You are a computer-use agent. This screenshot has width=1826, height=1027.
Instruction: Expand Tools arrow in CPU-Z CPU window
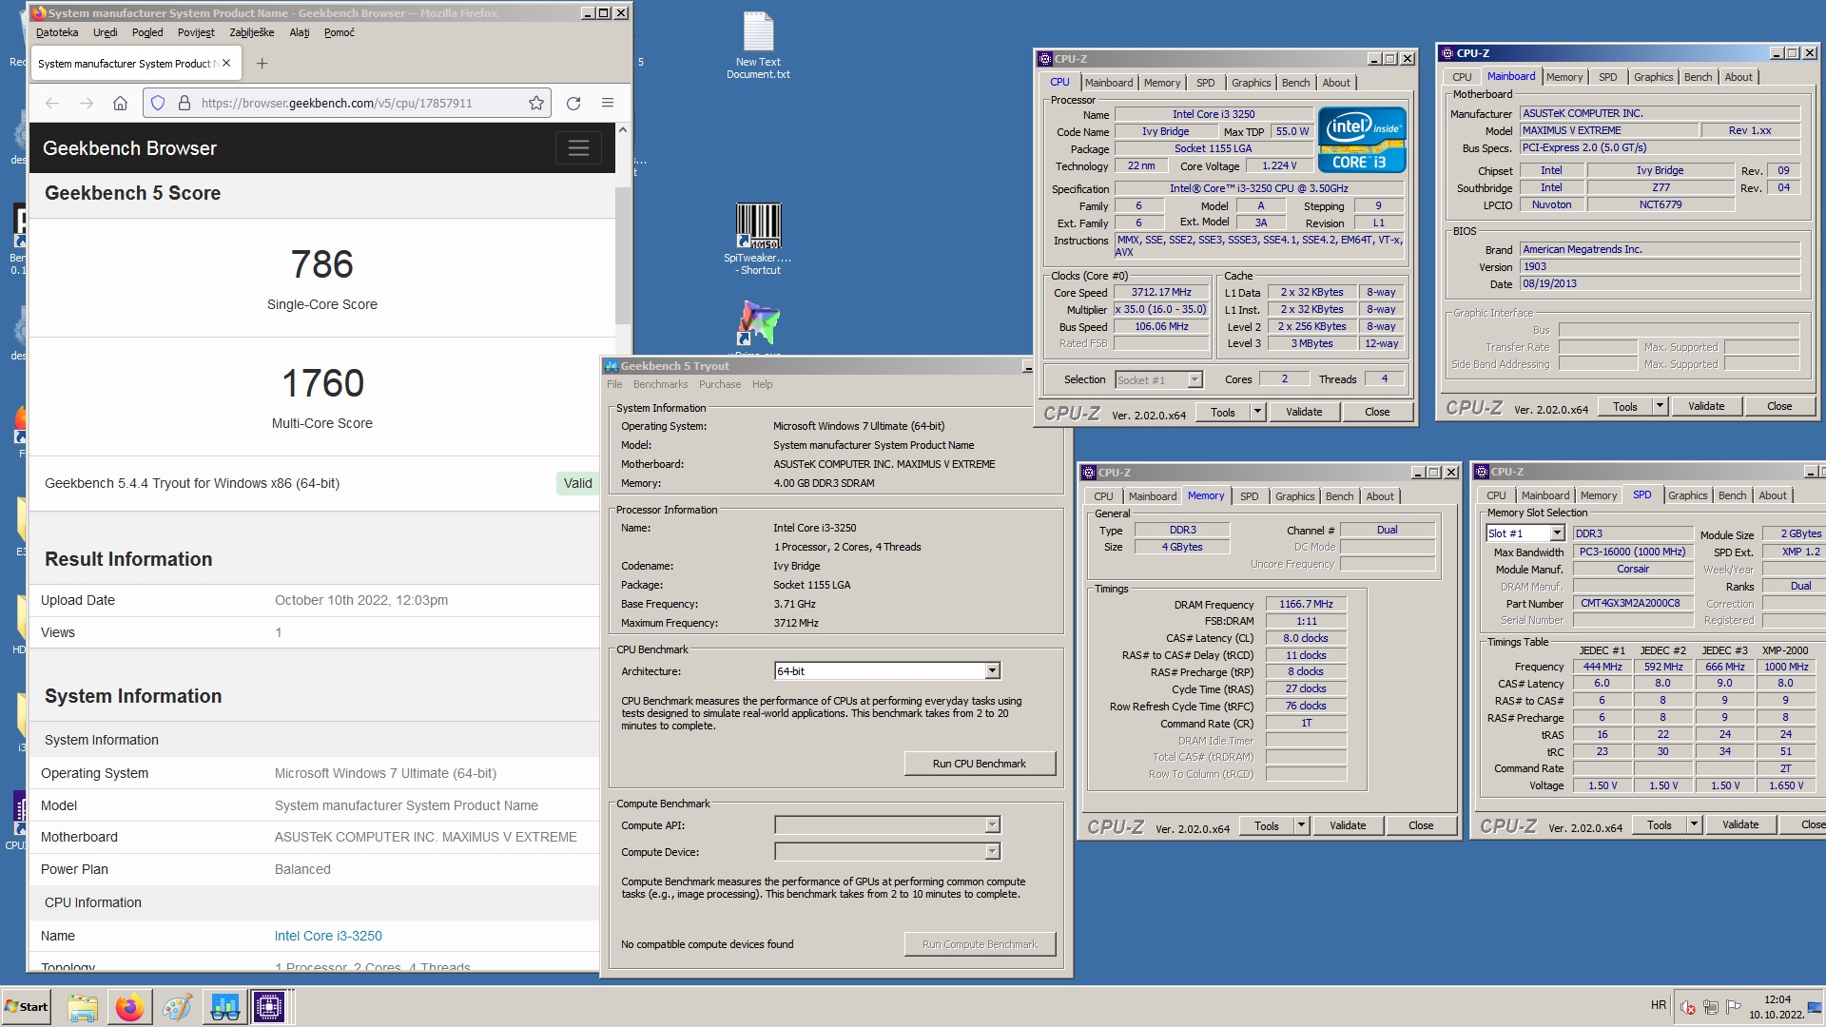click(1257, 412)
